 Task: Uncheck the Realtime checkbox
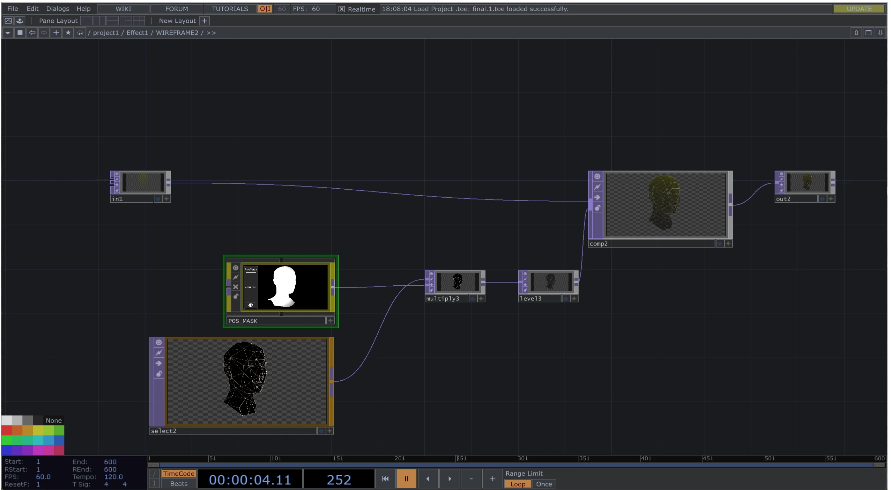tap(342, 9)
